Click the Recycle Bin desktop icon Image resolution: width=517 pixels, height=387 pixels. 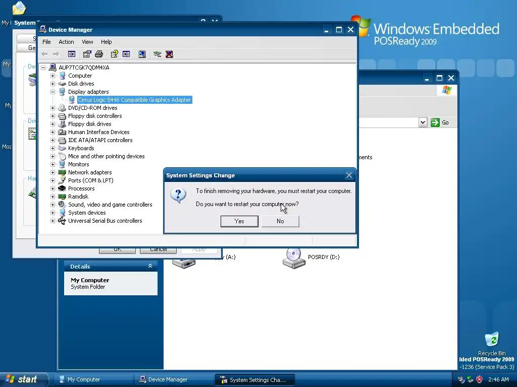[x=492, y=340]
